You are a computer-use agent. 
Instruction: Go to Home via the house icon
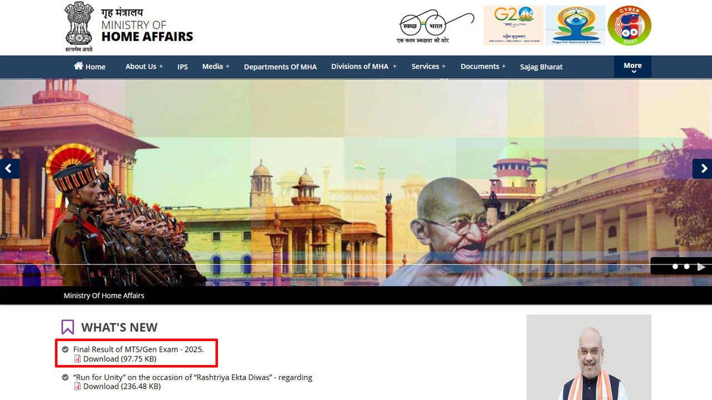78,66
